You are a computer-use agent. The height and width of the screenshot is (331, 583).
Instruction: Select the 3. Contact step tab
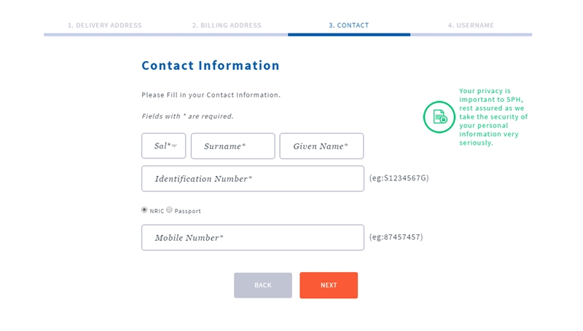(x=348, y=25)
